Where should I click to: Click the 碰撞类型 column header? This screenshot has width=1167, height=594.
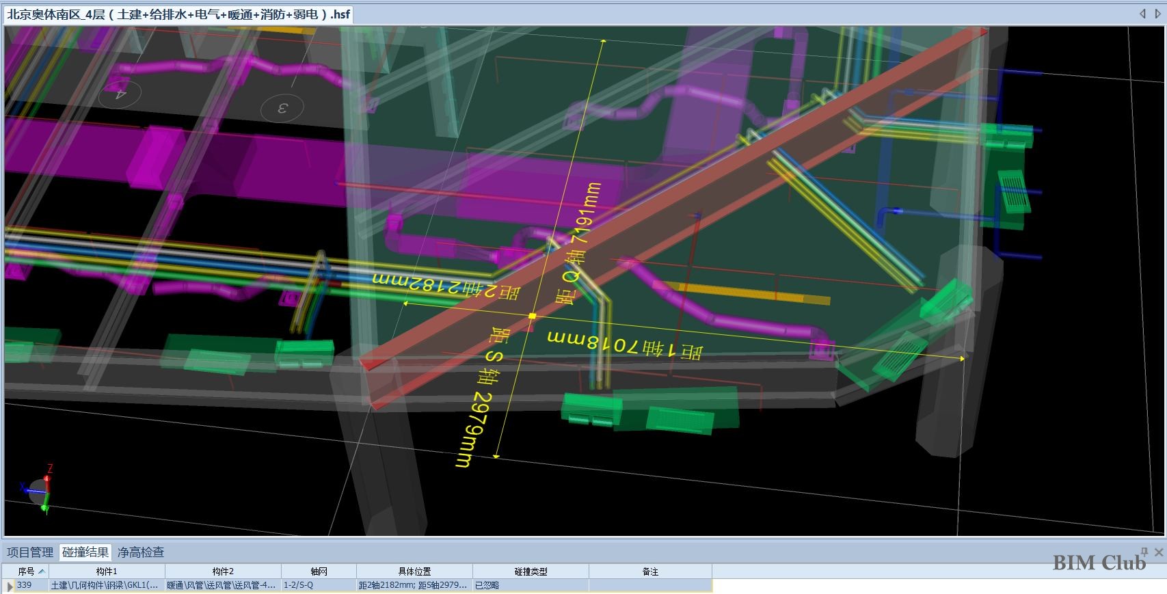tap(531, 571)
